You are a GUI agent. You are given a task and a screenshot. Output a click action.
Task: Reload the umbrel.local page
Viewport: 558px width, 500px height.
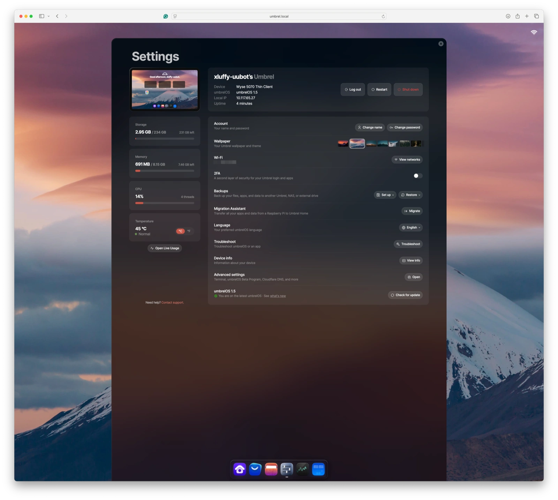[383, 16]
